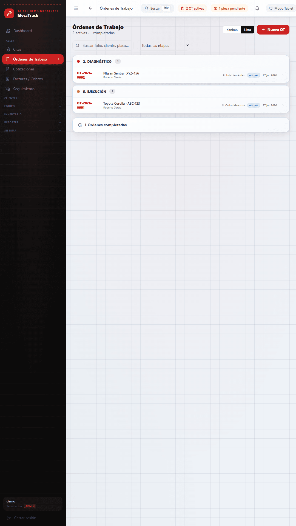
Task: Click the count badge beside EJECUCIÓN
Action: coord(112,92)
